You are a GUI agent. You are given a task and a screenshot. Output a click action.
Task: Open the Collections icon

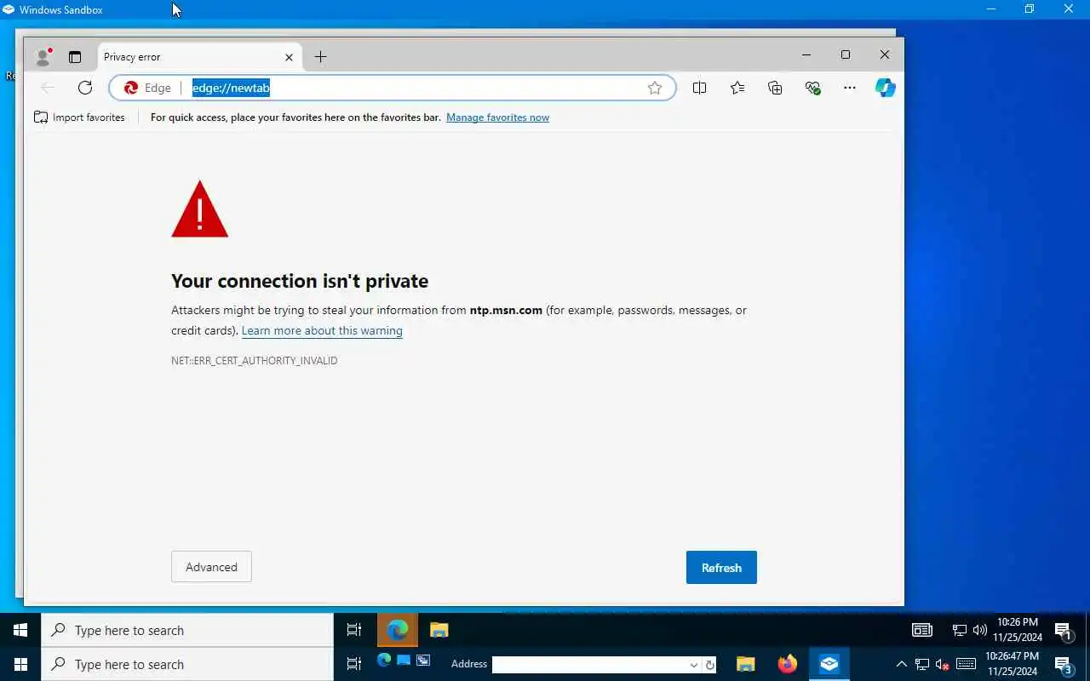[775, 88]
